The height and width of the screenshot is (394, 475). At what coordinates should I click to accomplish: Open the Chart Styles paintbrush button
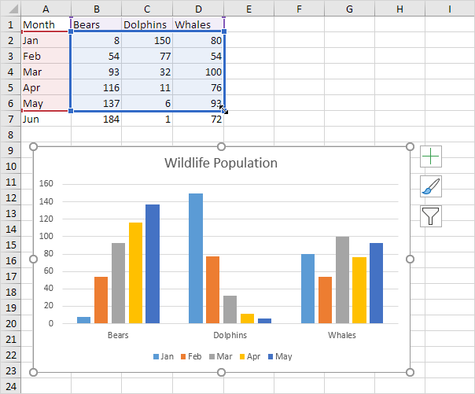[431, 186]
